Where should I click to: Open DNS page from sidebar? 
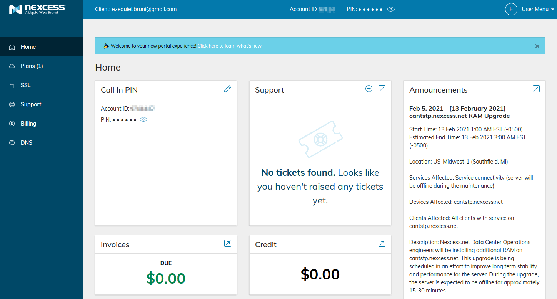pos(27,143)
